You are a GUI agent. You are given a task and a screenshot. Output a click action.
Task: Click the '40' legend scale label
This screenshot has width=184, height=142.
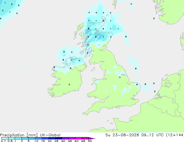(x=76, y=141)
